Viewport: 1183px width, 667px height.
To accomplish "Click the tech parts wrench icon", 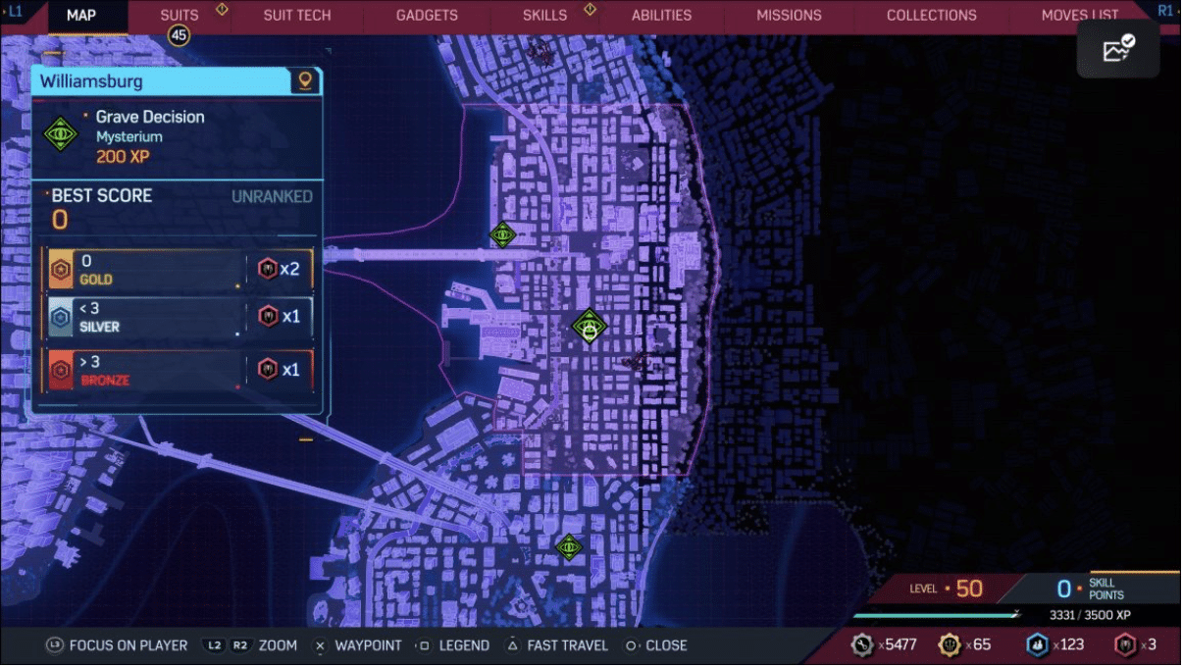I will tap(862, 644).
